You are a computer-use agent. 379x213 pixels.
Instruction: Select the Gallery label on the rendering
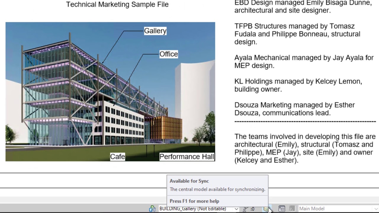(155, 31)
